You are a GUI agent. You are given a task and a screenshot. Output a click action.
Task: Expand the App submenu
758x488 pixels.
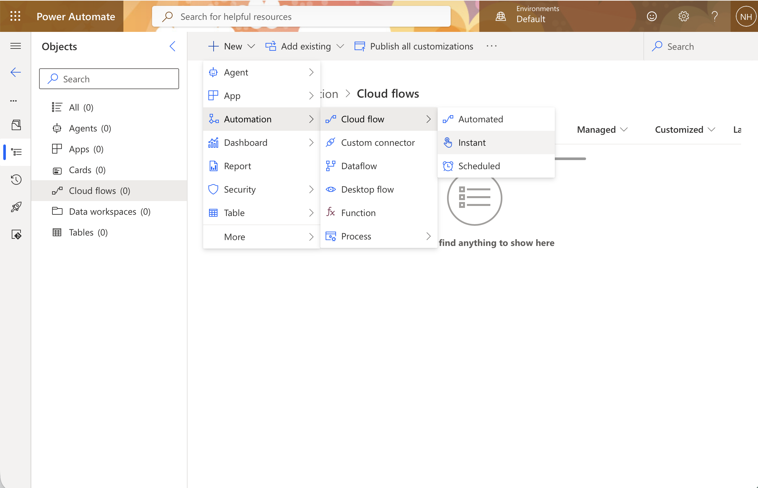click(262, 96)
